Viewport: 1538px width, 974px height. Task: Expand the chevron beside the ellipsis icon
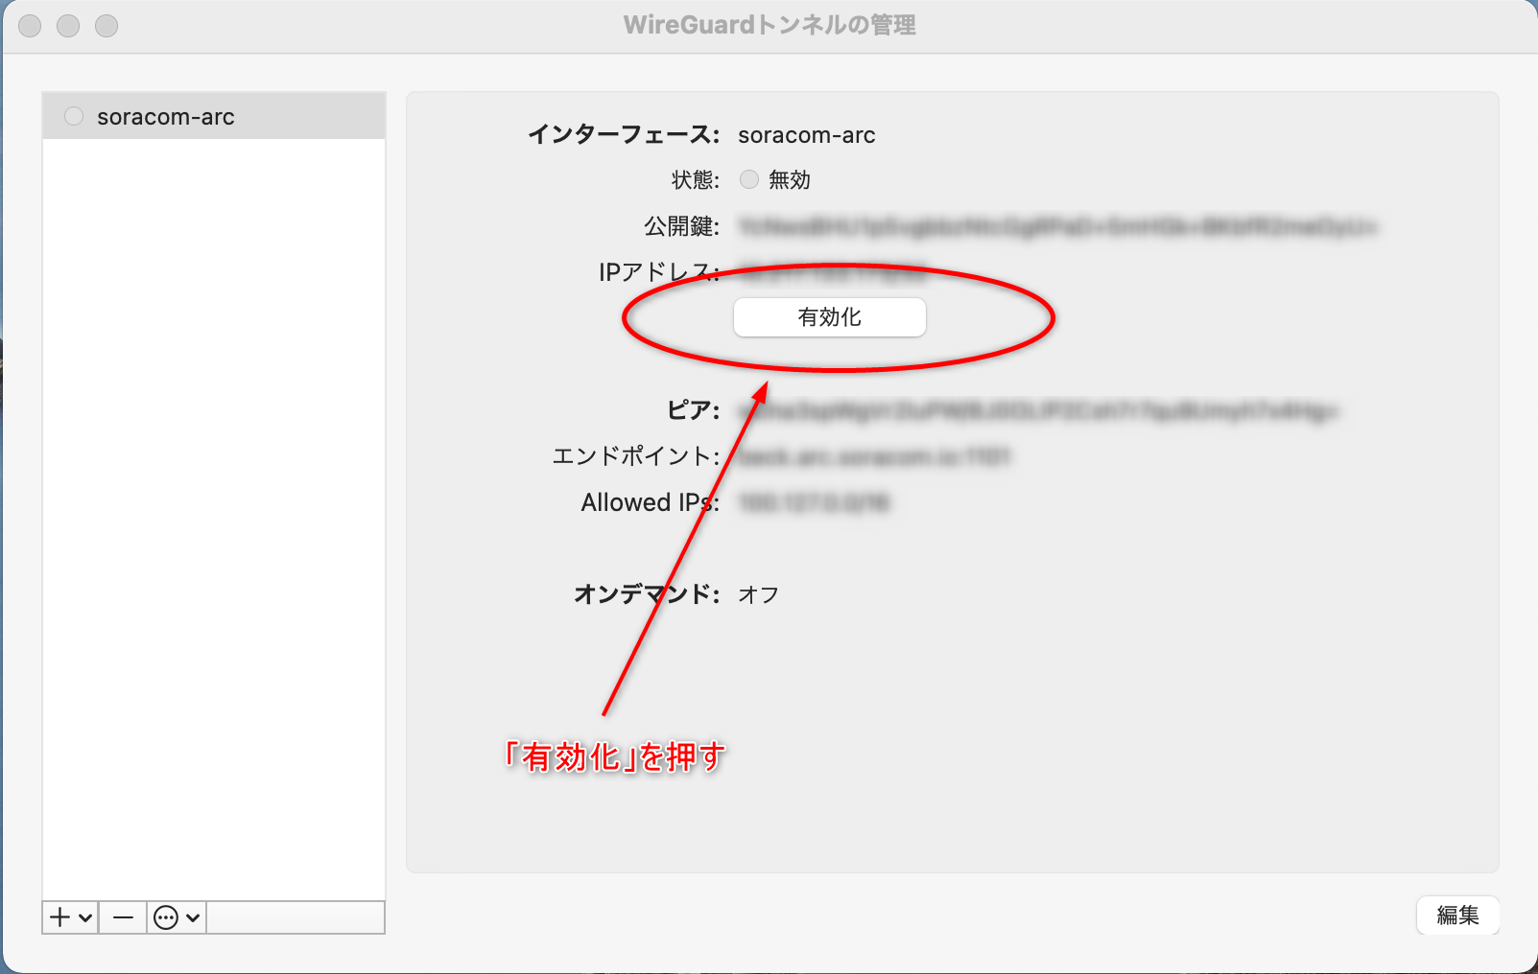point(193,917)
